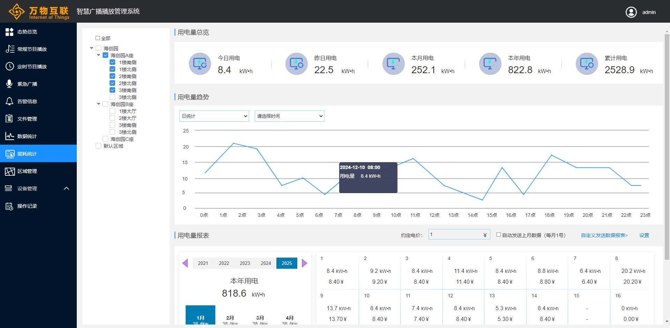Uncheck the 海创园A座 checkbox
The height and width of the screenshot is (328, 670).
[105, 55]
